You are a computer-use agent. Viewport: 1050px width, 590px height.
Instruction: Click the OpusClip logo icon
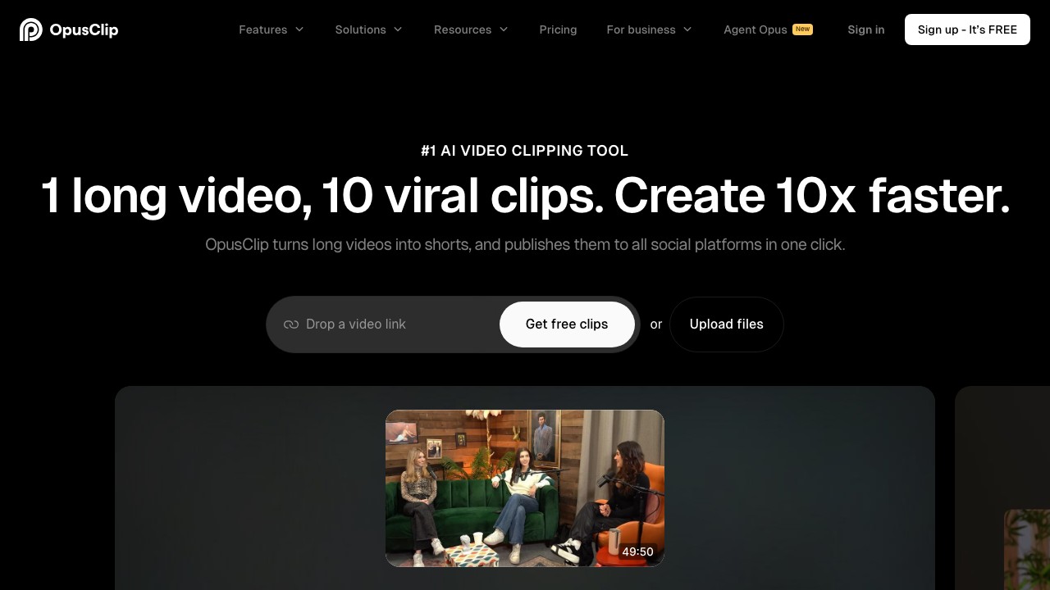tap(30, 29)
